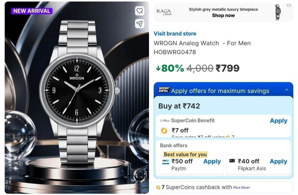298x195 pixels.
Task: Click Shop now in Raga ad
Action: (x=223, y=16)
